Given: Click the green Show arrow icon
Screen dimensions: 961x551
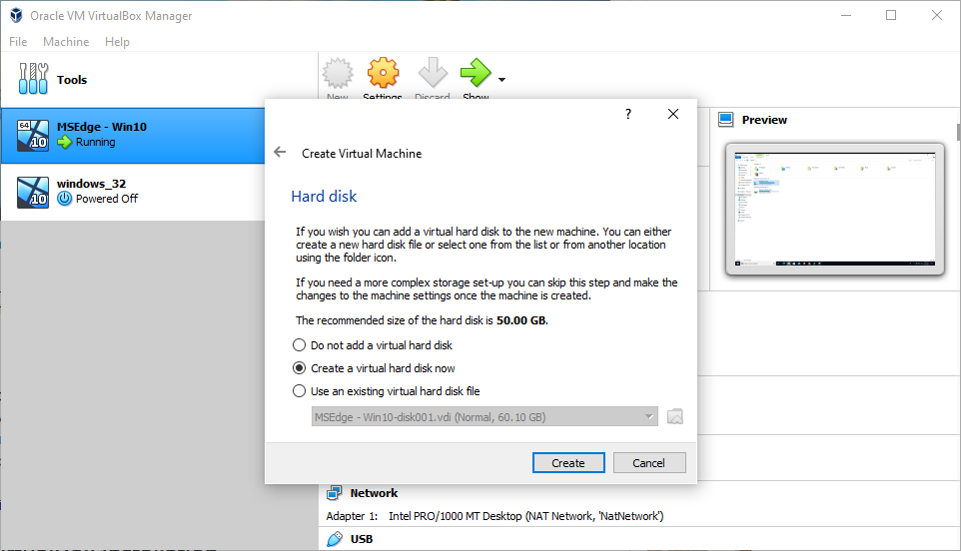Looking at the screenshot, I should (x=476, y=73).
